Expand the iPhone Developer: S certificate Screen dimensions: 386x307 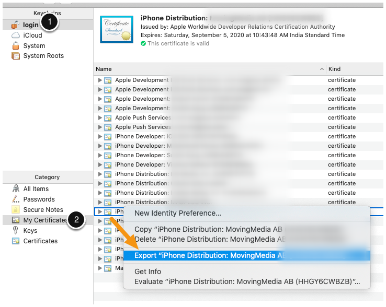tap(100, 155)
